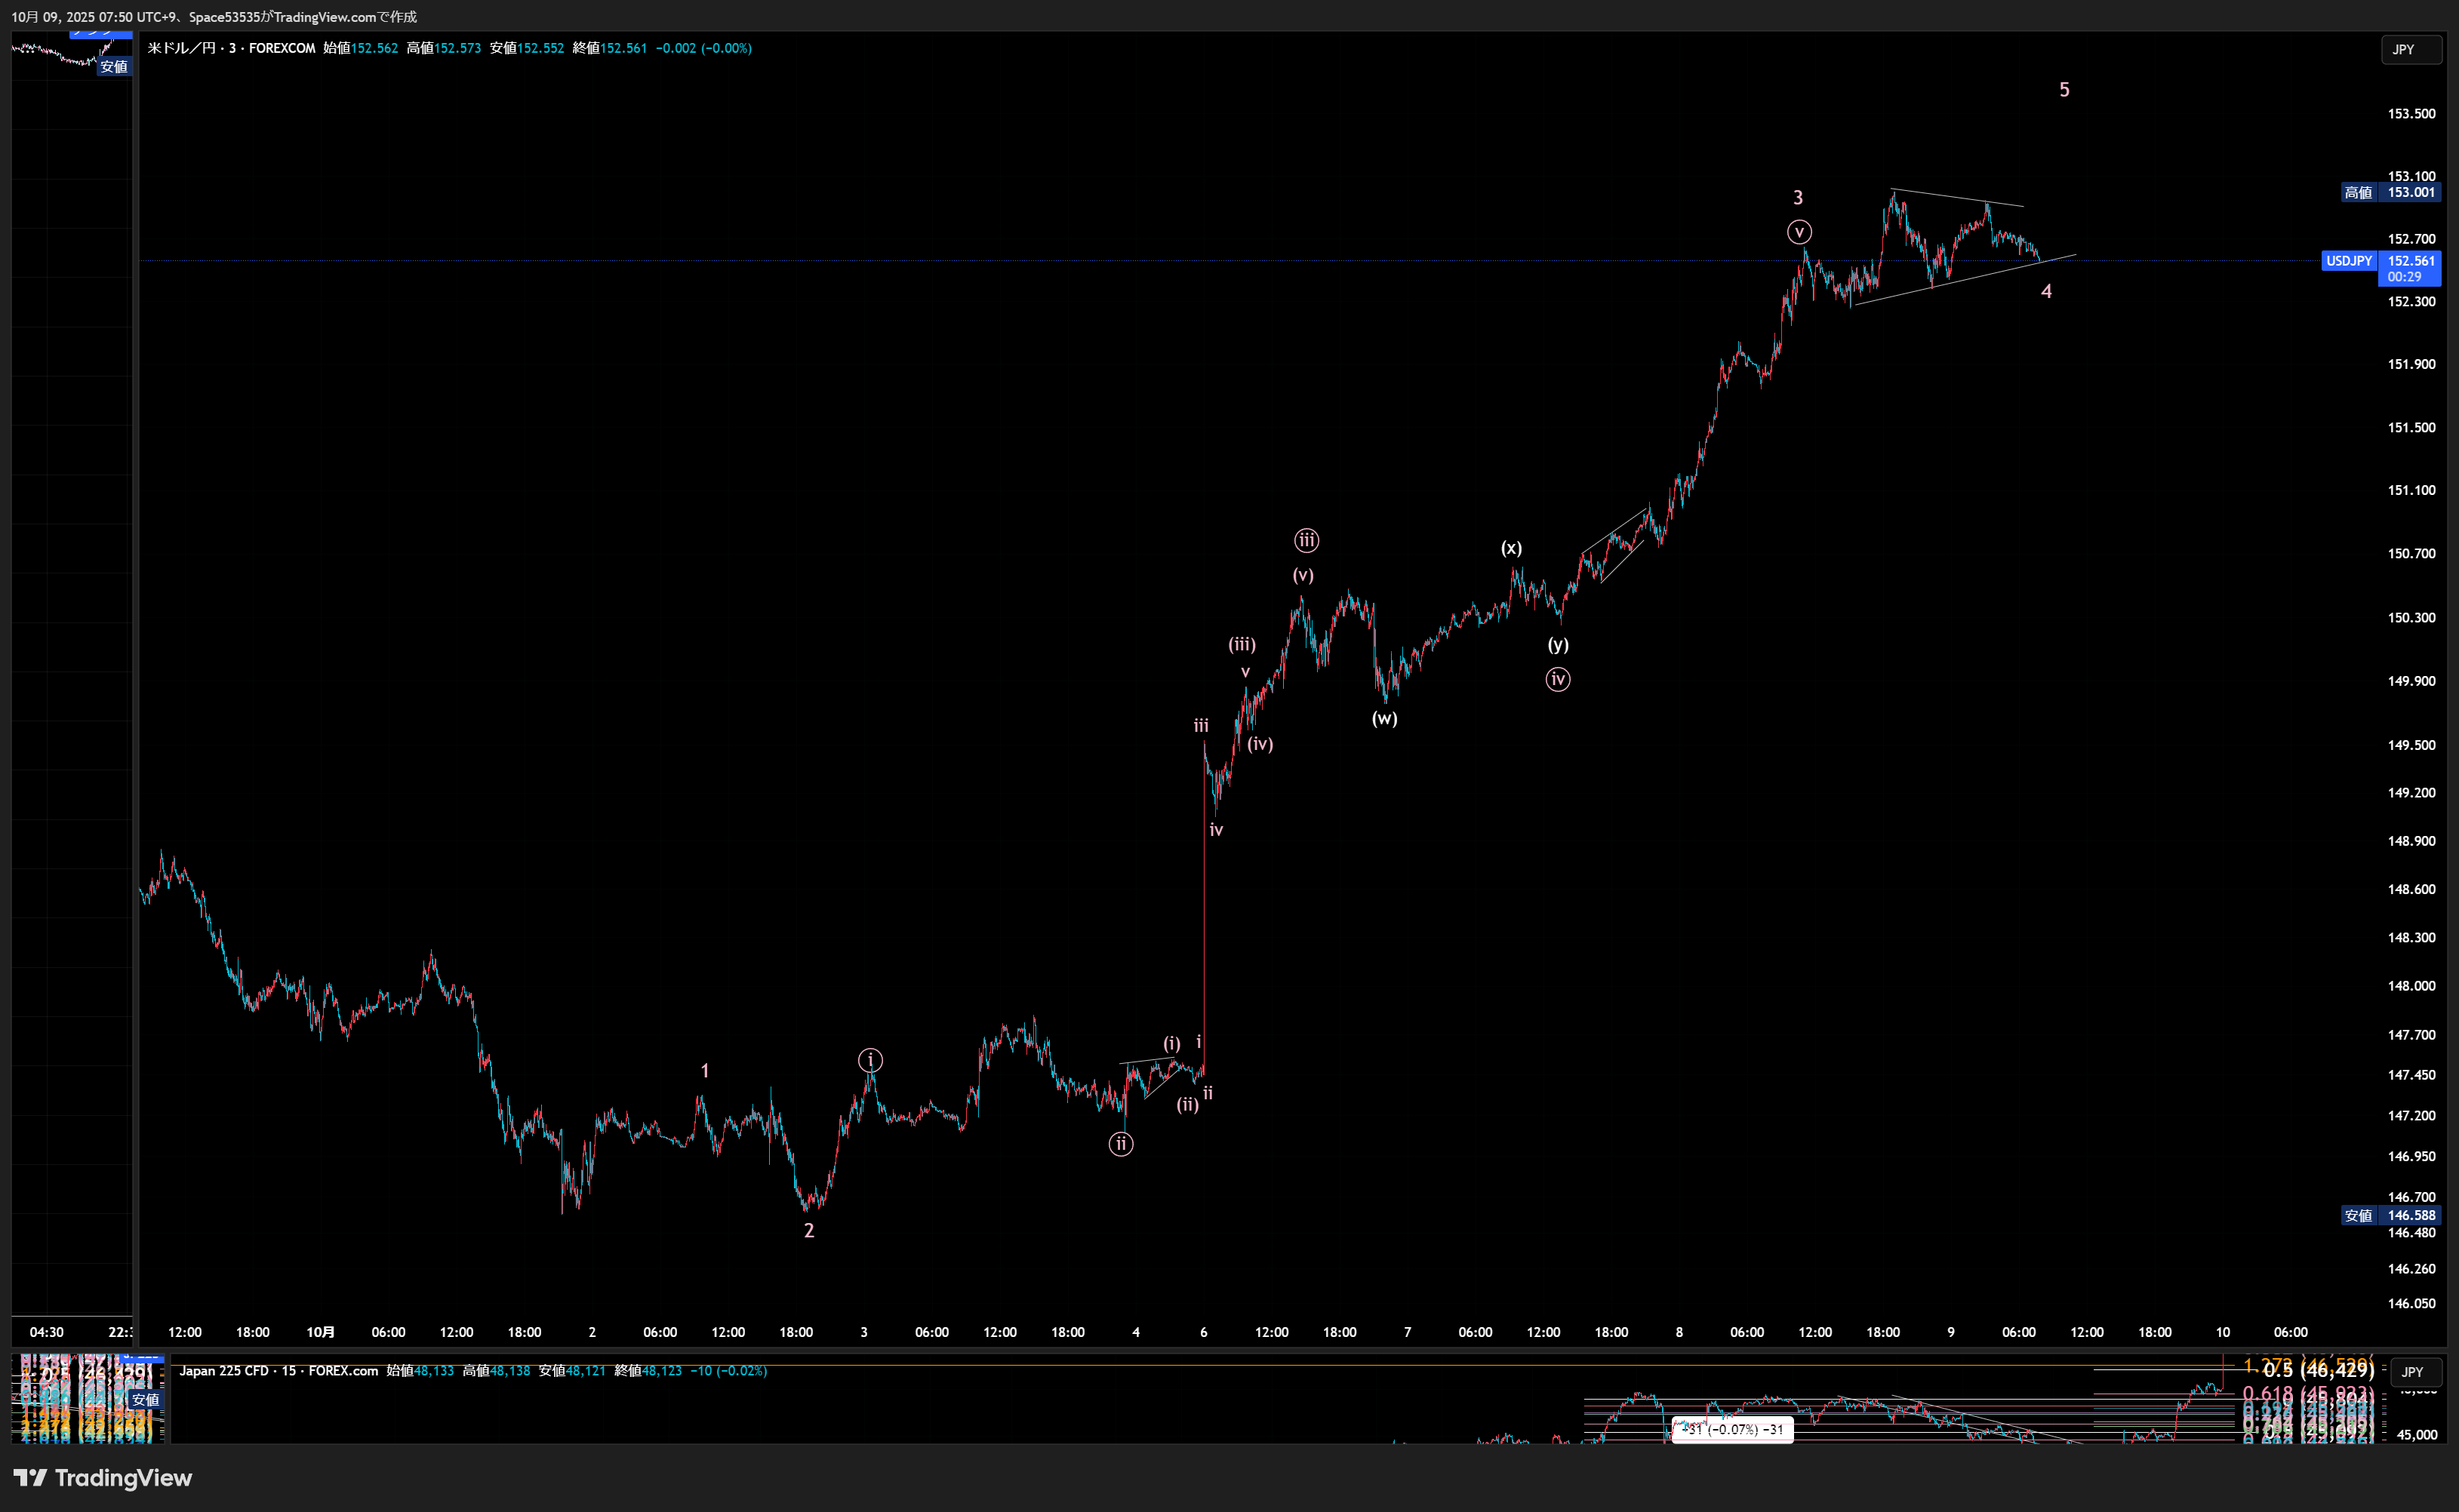Click the circled iii wave label
The image size is (2459, 1512).
pyautogui.click(x=1306, y=541)
